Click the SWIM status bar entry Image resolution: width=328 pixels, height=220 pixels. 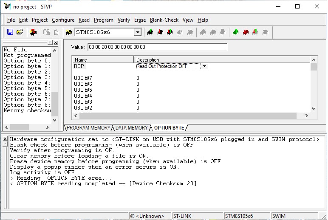click(x=295, y=216)
